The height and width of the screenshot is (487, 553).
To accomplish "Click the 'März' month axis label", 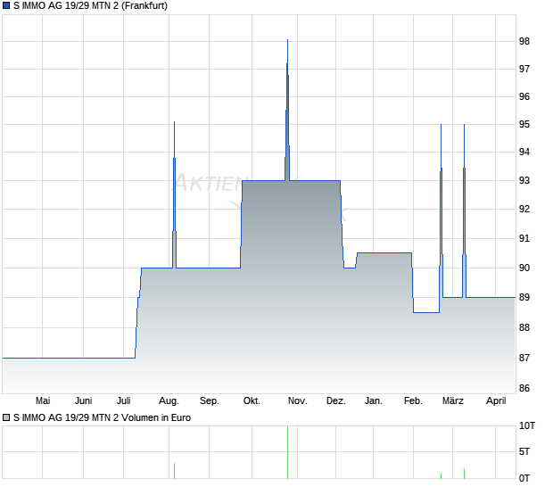I will pyautogui.click(x=453, y=401).
